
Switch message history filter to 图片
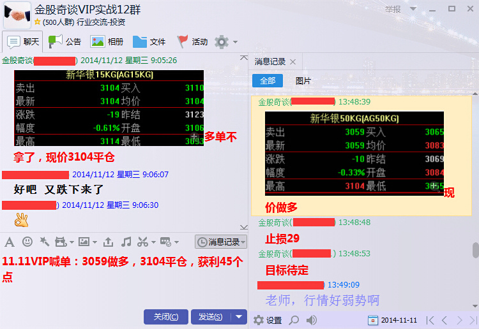(x=303, y=81)
